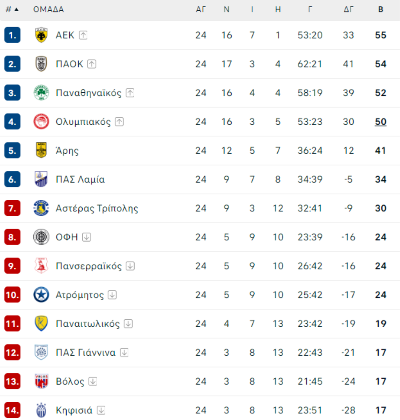Click the up-arrow icon beside ΑΕΚ
The height and width of the screenshot is (420, 400).
coord(83,35)
